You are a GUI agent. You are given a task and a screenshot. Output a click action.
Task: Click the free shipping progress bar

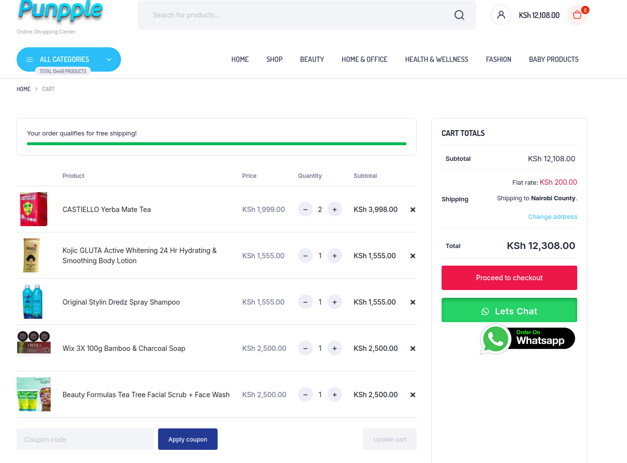click(217, 144)
